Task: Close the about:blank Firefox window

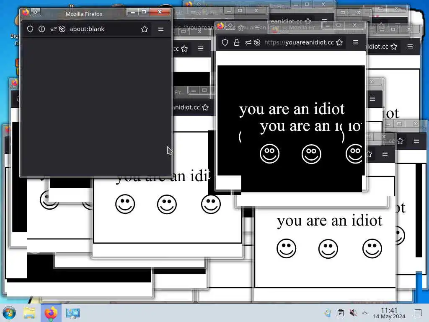Action: pos(160,12)
